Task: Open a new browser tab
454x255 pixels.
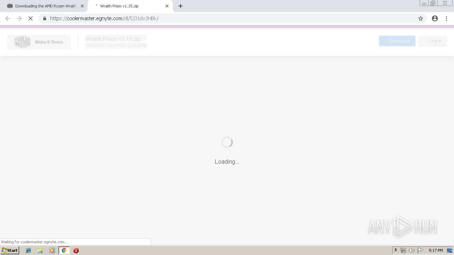Action: [x=181, y=6]
